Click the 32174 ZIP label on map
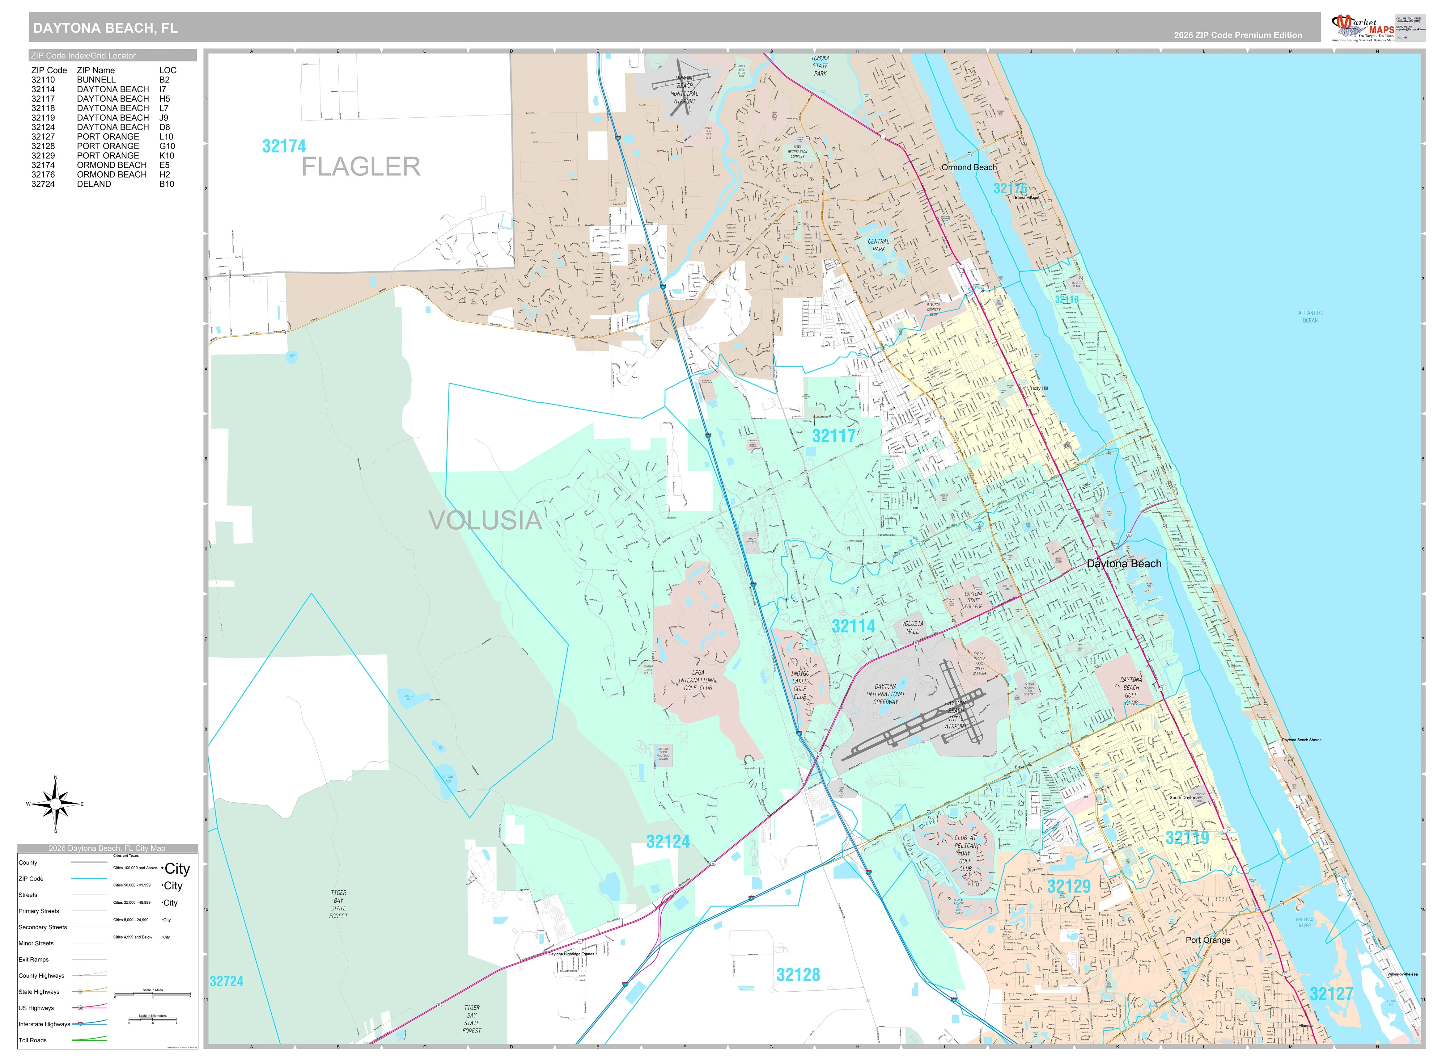The width and height of the screenshot is (1446, 1063). 284,147
